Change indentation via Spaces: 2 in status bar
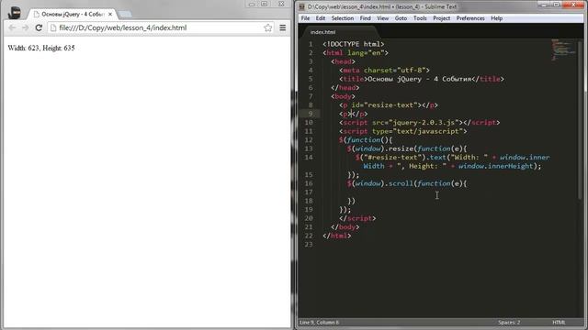The image size is (588, 330). click(509, 323)
